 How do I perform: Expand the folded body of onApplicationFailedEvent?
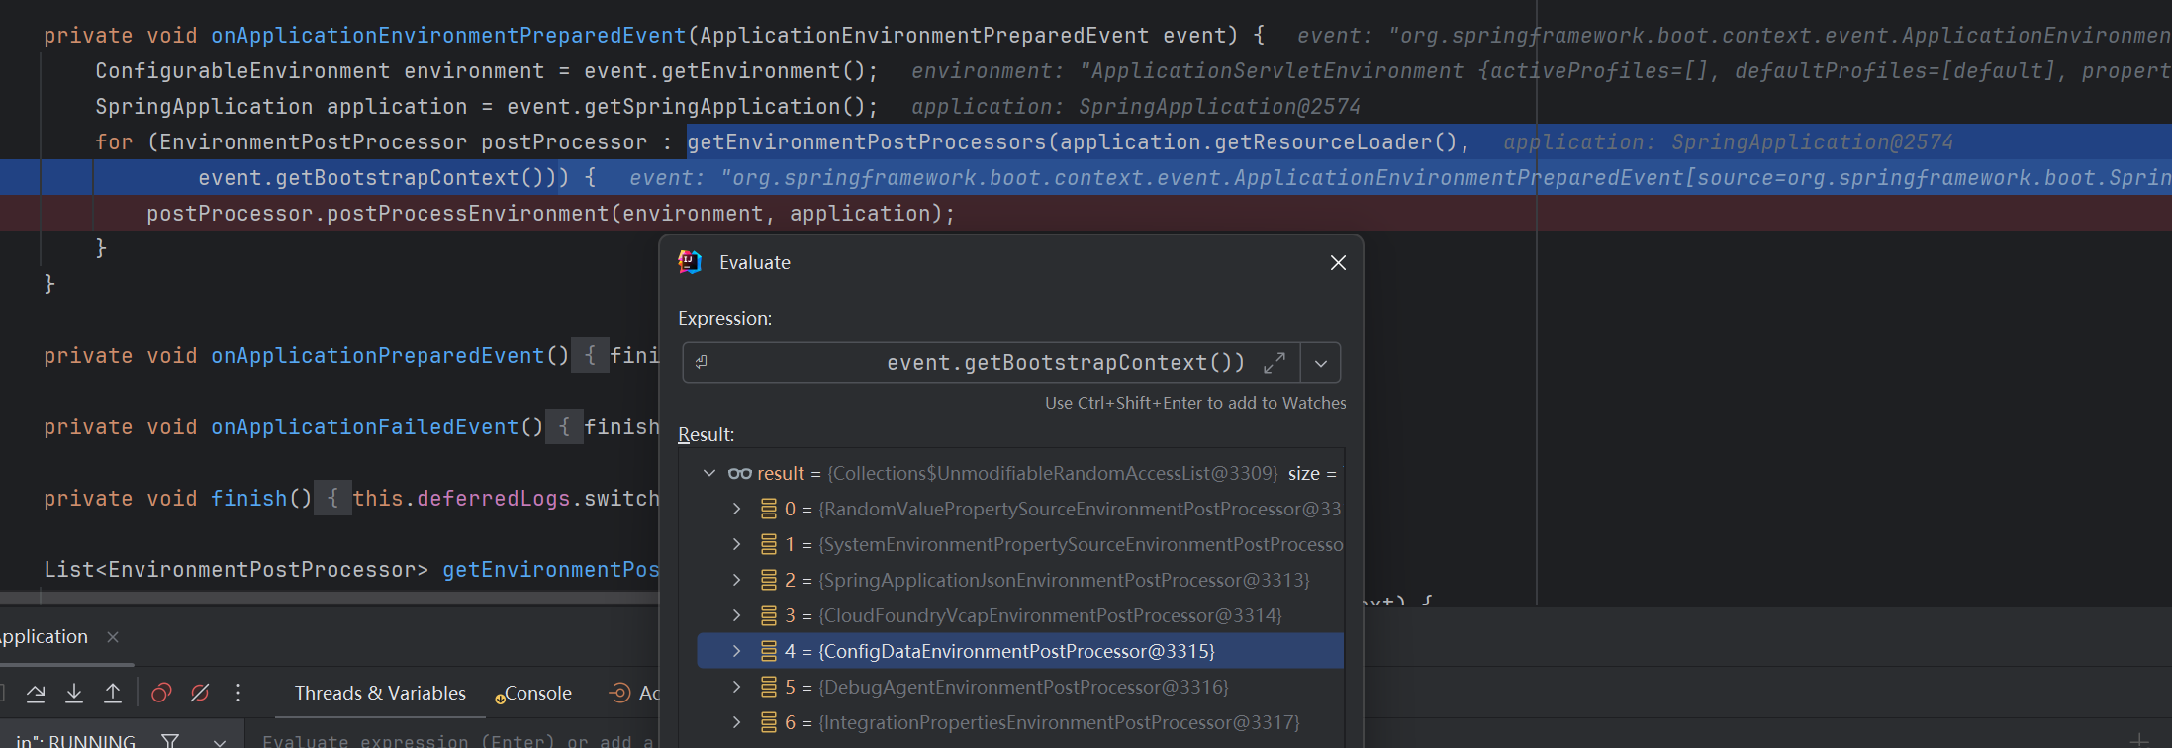coord(564,427)
